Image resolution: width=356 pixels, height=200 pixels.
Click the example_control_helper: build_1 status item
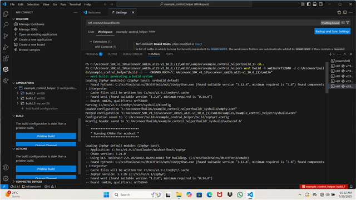[x=323, y=187]
